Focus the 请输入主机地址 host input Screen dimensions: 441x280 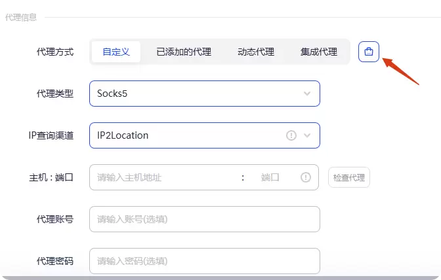coord(165,177)
